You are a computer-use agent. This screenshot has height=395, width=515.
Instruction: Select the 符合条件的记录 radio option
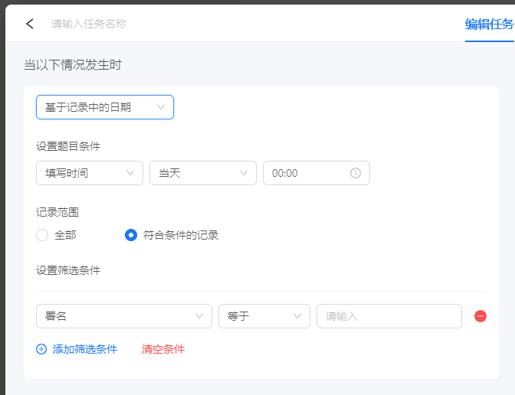tap(131, 235)
